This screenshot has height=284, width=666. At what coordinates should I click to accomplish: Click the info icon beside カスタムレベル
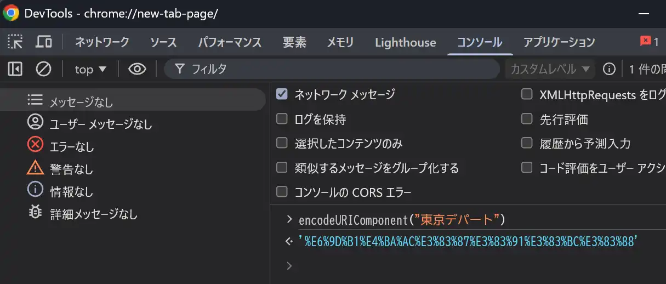tap(608, 69)
